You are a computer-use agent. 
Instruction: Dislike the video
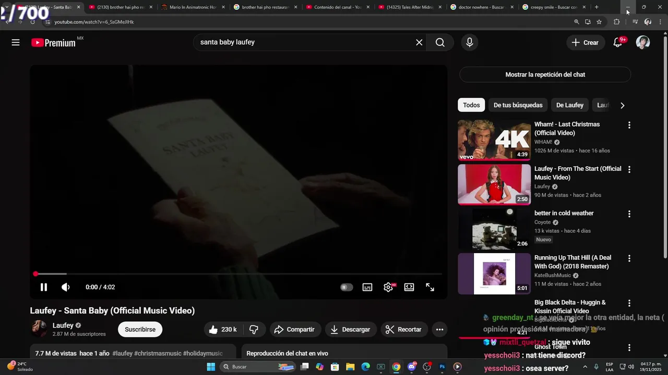(254, 329)
